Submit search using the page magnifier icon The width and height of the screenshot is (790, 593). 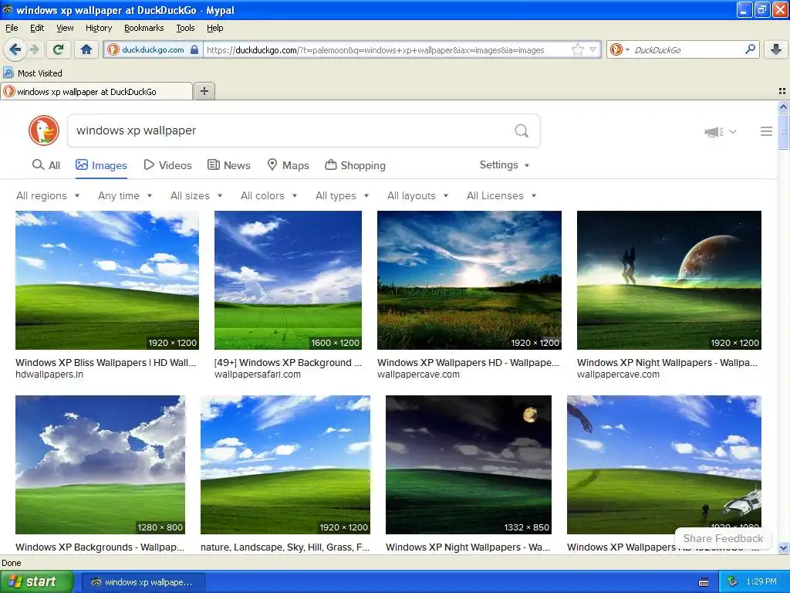pyautogui.click(x=522, y=131)
